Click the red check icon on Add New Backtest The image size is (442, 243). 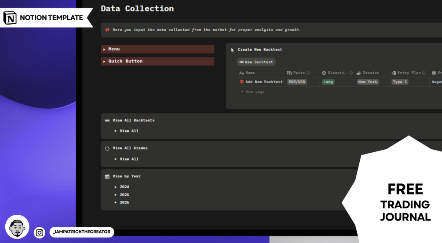[x=241, y=81]
